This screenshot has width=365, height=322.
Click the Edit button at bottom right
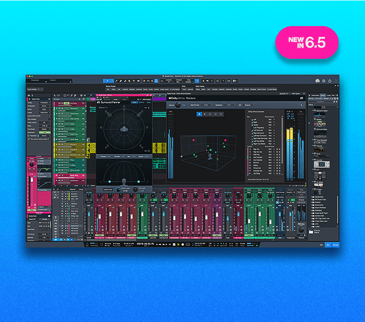pos(320,244)
